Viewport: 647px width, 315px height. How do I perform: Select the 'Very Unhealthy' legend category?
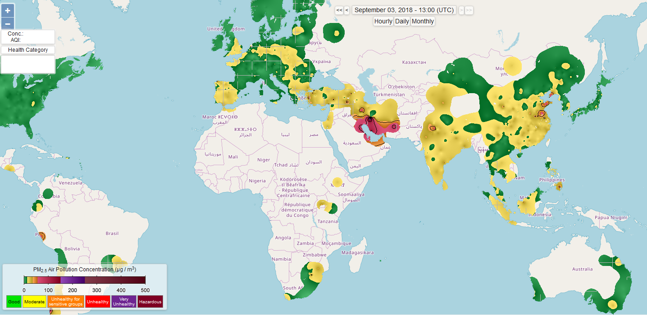coord(123,301)
